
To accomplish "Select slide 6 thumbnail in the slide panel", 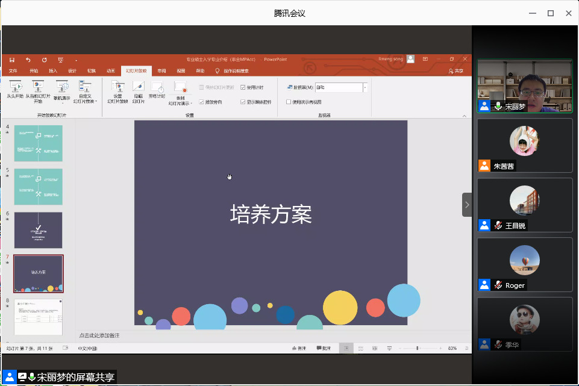I will 38,229.
